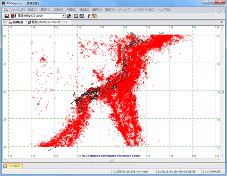227x176 pixels.
Task: Click the map image view icon
Action: pyautogui.click(x=82, y=16)
